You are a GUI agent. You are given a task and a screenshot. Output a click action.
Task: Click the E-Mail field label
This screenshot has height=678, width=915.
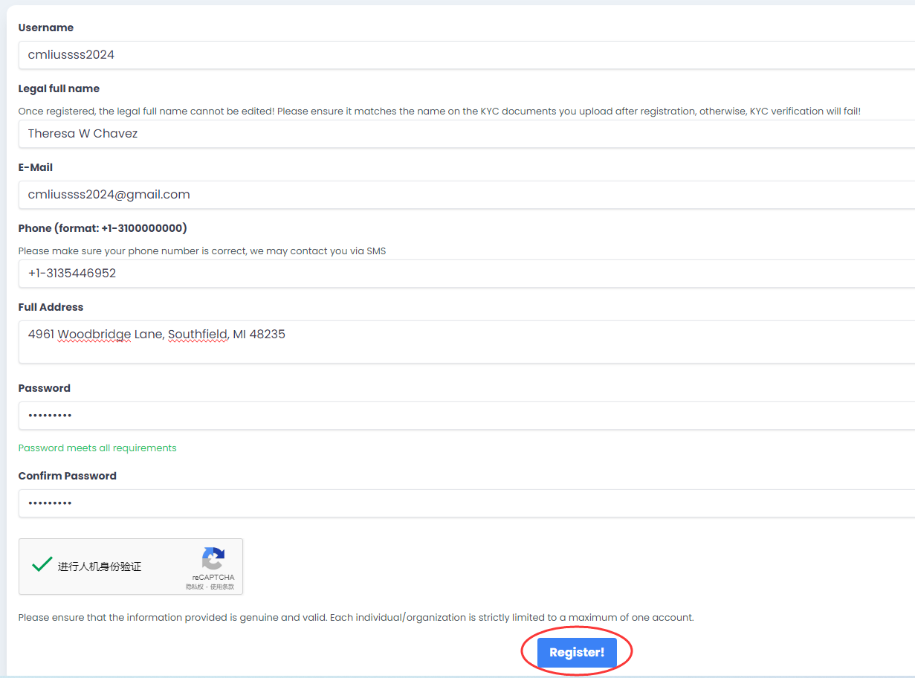[x=36, y=167]
